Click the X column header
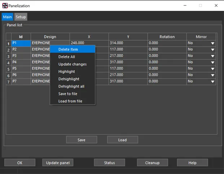The image size is (224, 174). (x=89, y=37)
